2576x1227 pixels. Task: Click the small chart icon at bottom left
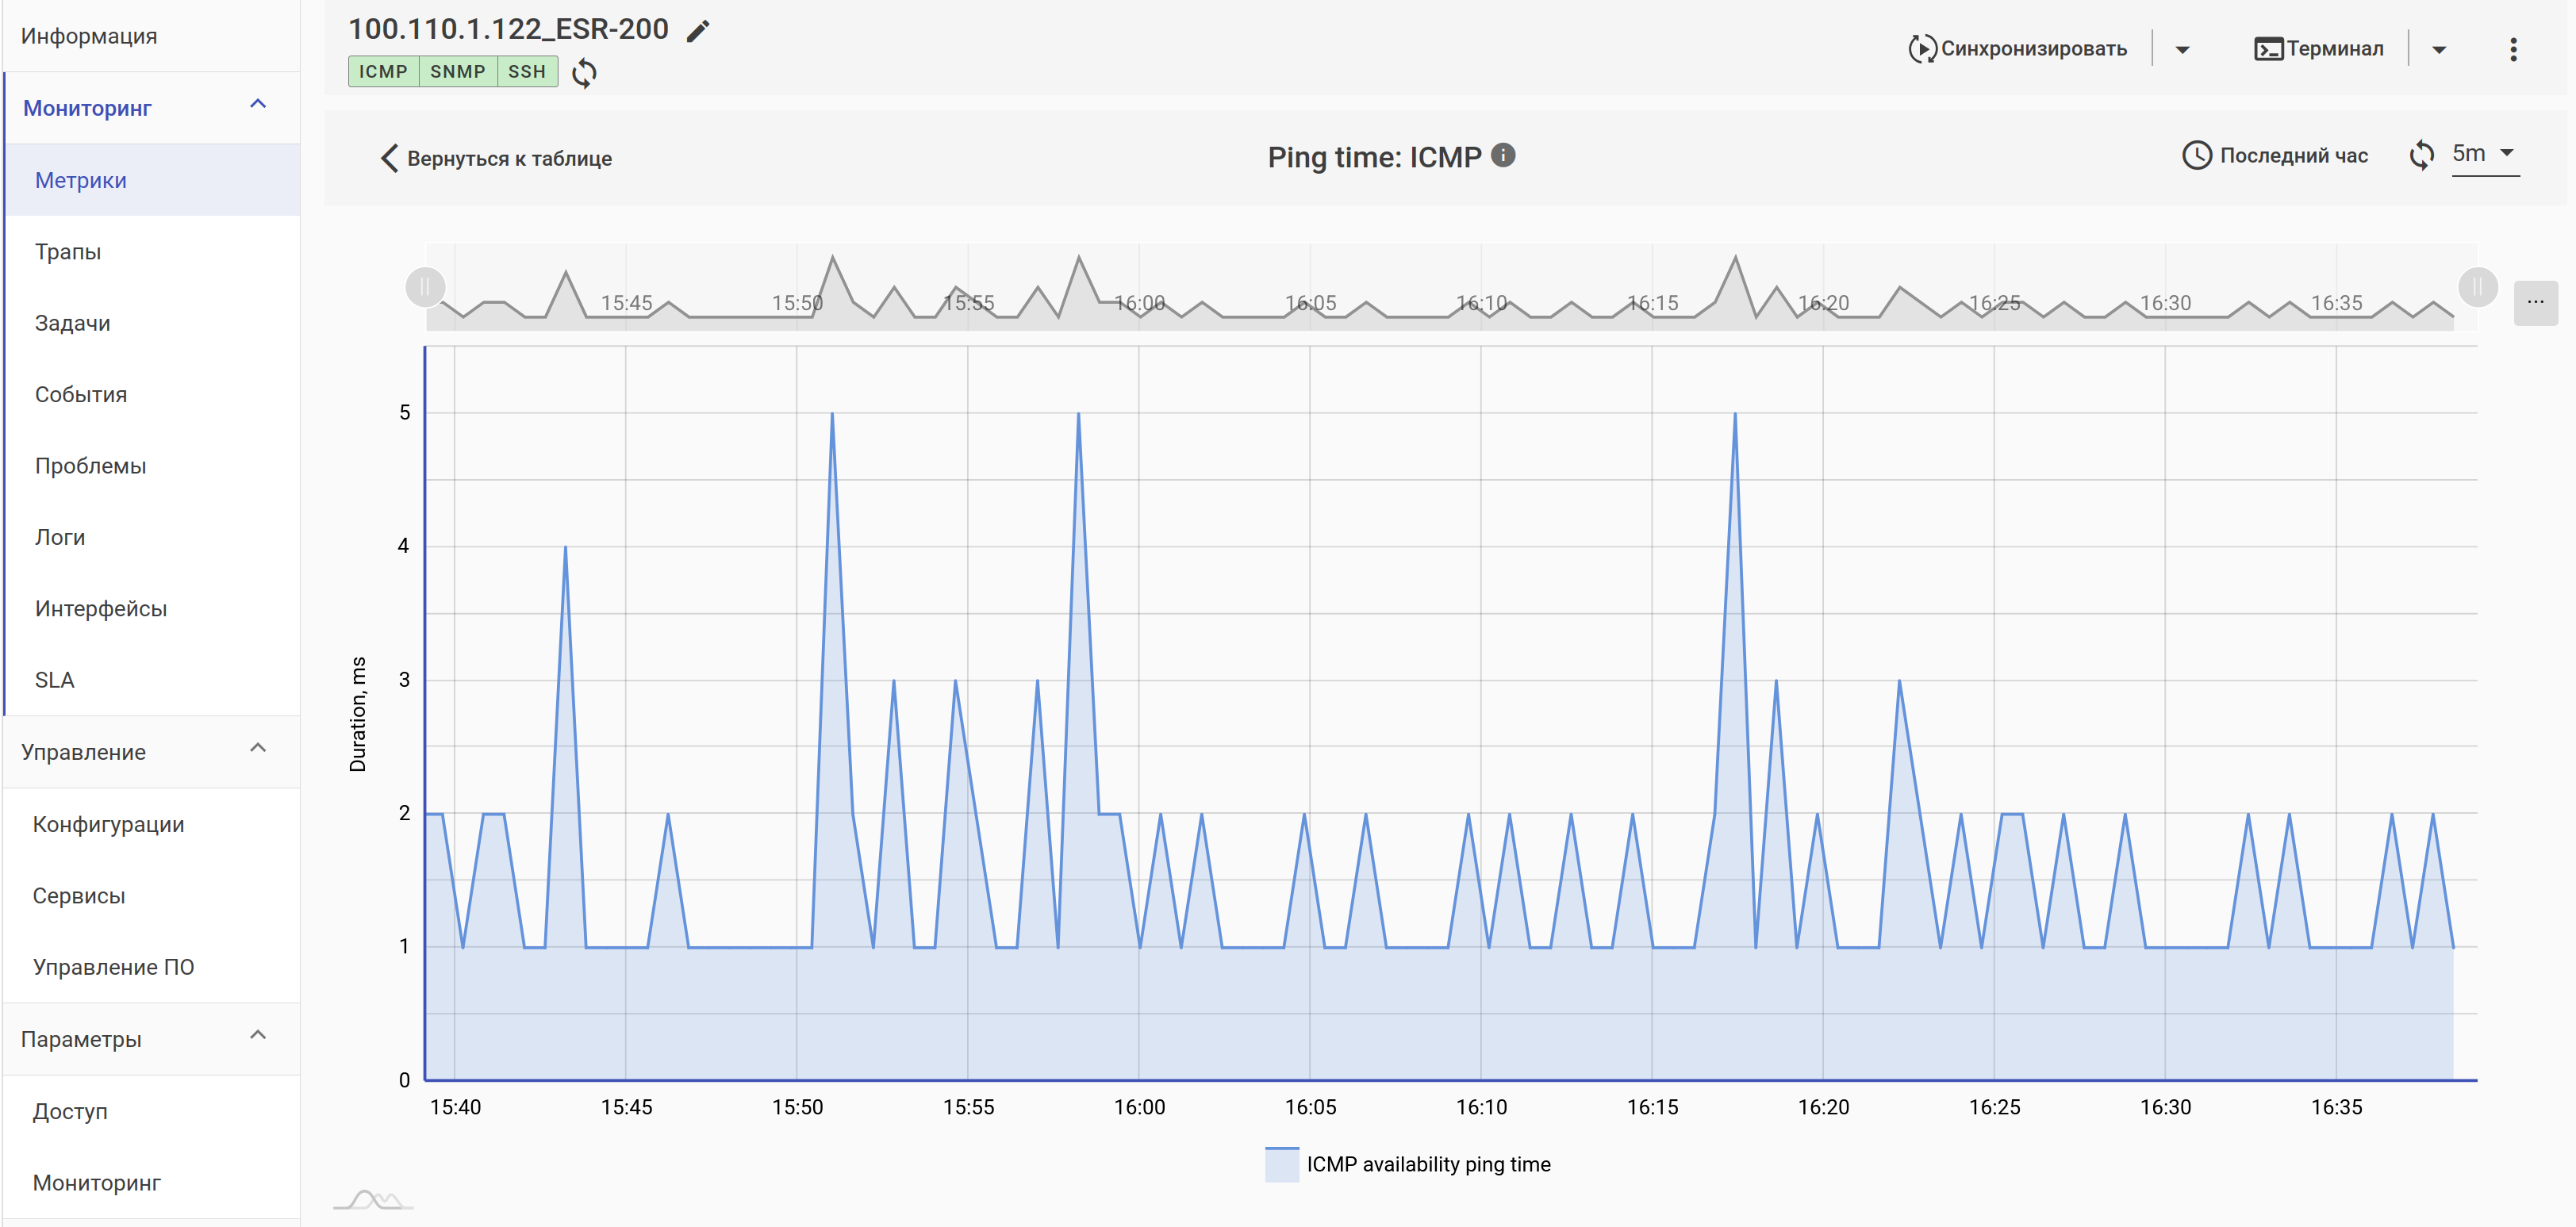pyautogui.click(x=372, y=1199)
